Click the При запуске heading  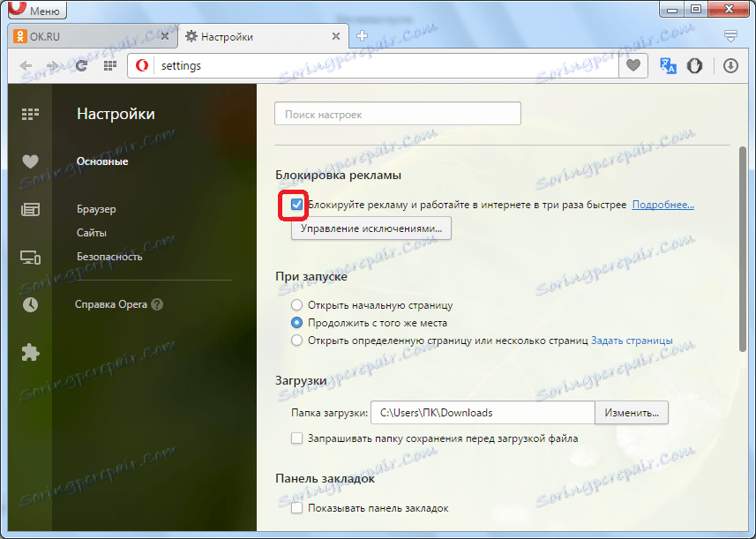(x=311, y=277)
